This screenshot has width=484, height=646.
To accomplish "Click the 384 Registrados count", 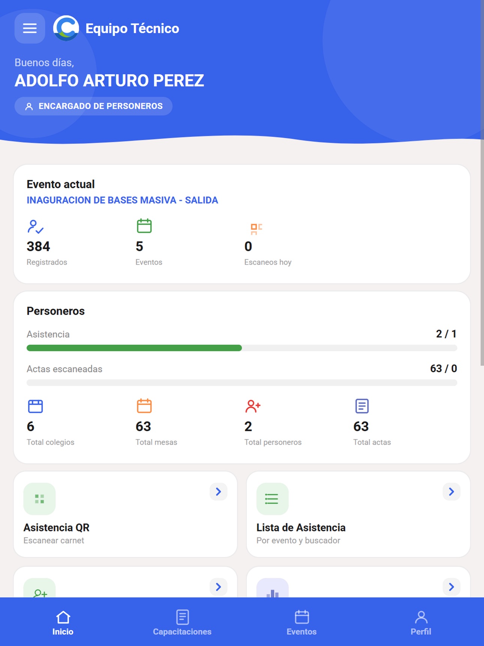I will click(38, 246).
